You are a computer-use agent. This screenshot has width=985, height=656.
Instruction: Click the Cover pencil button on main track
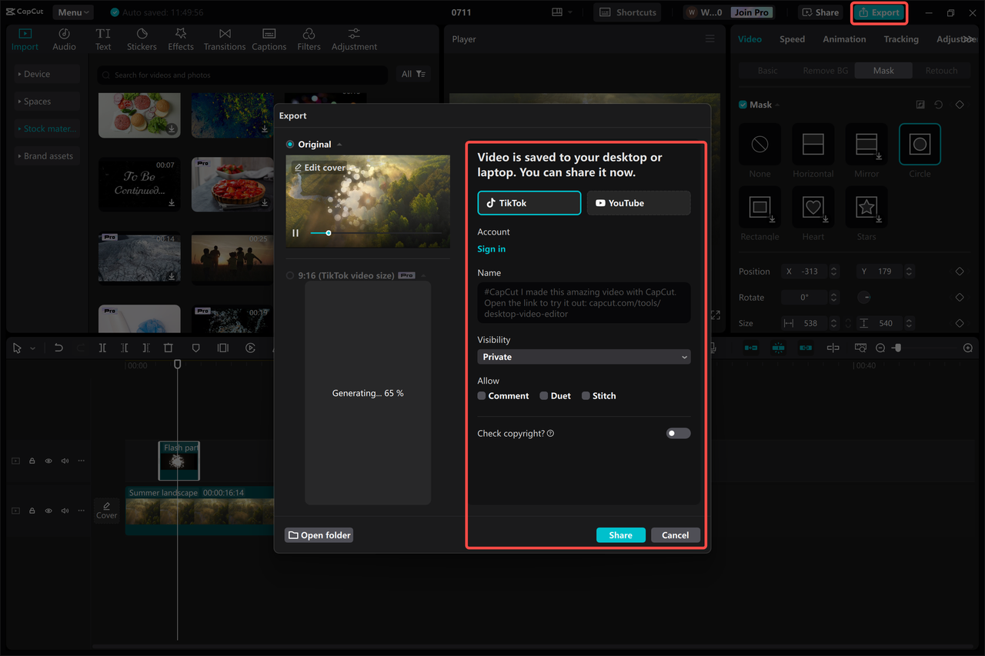(x=106, y=510)
